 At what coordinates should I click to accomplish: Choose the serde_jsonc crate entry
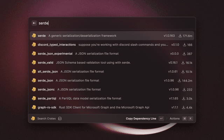point(105,89)
